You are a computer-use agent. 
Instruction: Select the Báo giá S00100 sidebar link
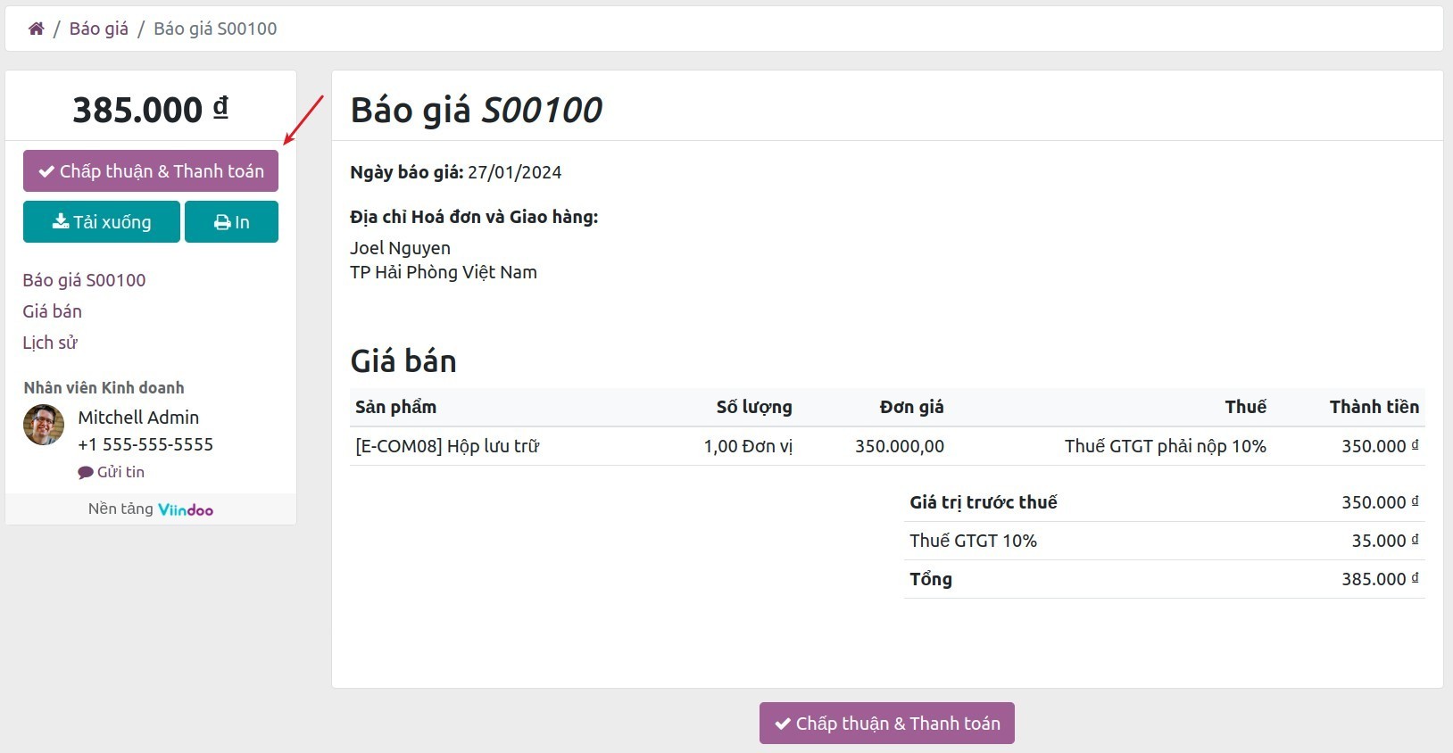click(84, 279)
